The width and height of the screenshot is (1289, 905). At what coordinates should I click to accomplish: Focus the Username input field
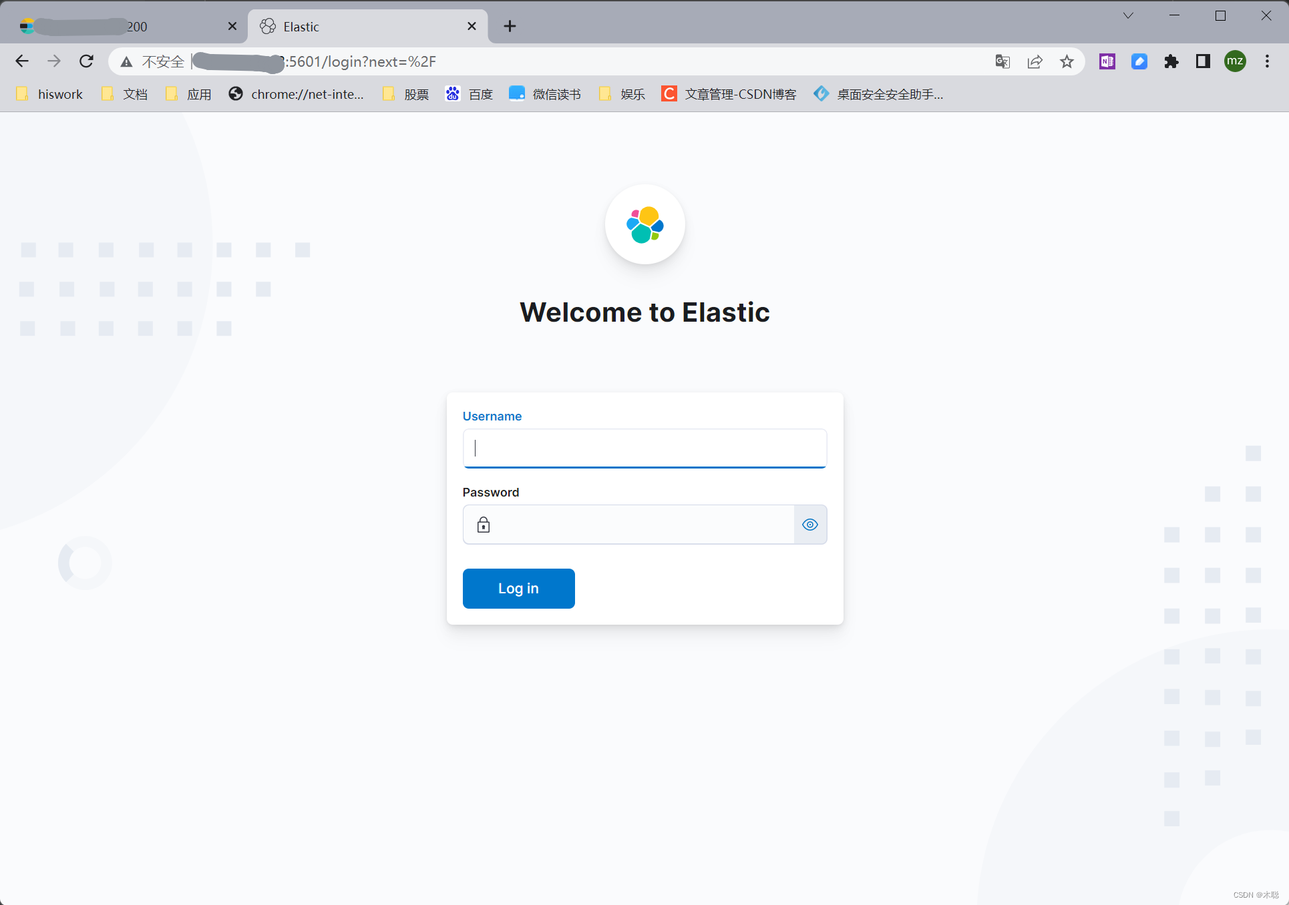pos(644,448)
